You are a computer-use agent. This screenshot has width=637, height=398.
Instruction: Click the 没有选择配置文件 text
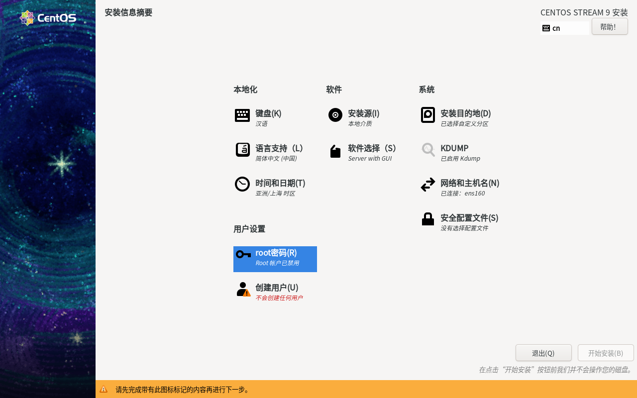pyautogui.click(x=464, y=228)
